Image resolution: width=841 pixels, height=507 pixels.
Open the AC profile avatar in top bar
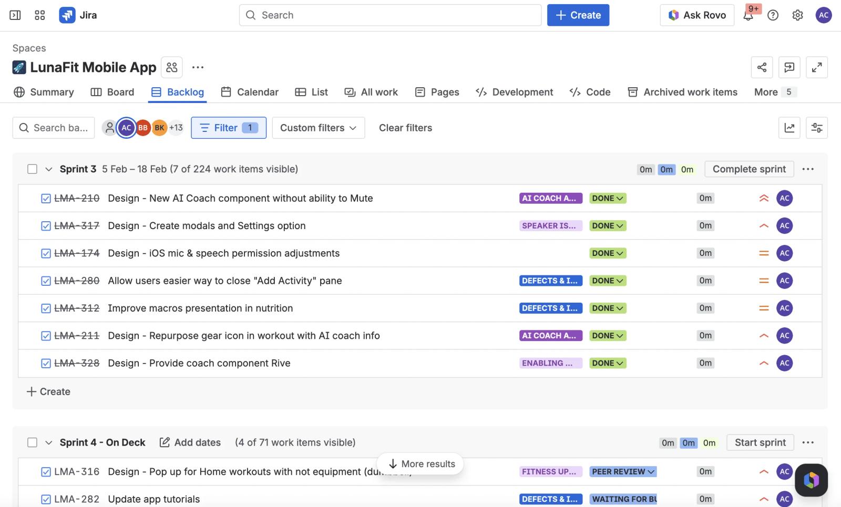pyautogui.click(x=824, y=15)
